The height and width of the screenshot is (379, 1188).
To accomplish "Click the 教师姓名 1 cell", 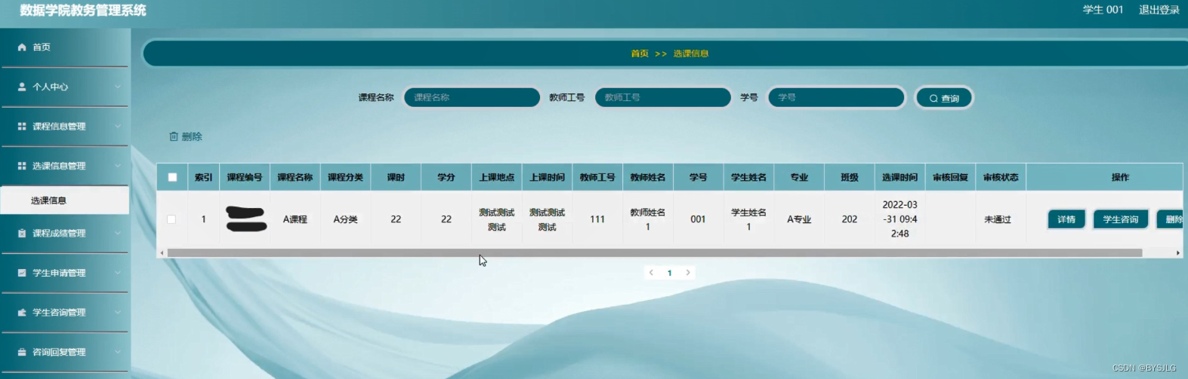I will (648, 219).
